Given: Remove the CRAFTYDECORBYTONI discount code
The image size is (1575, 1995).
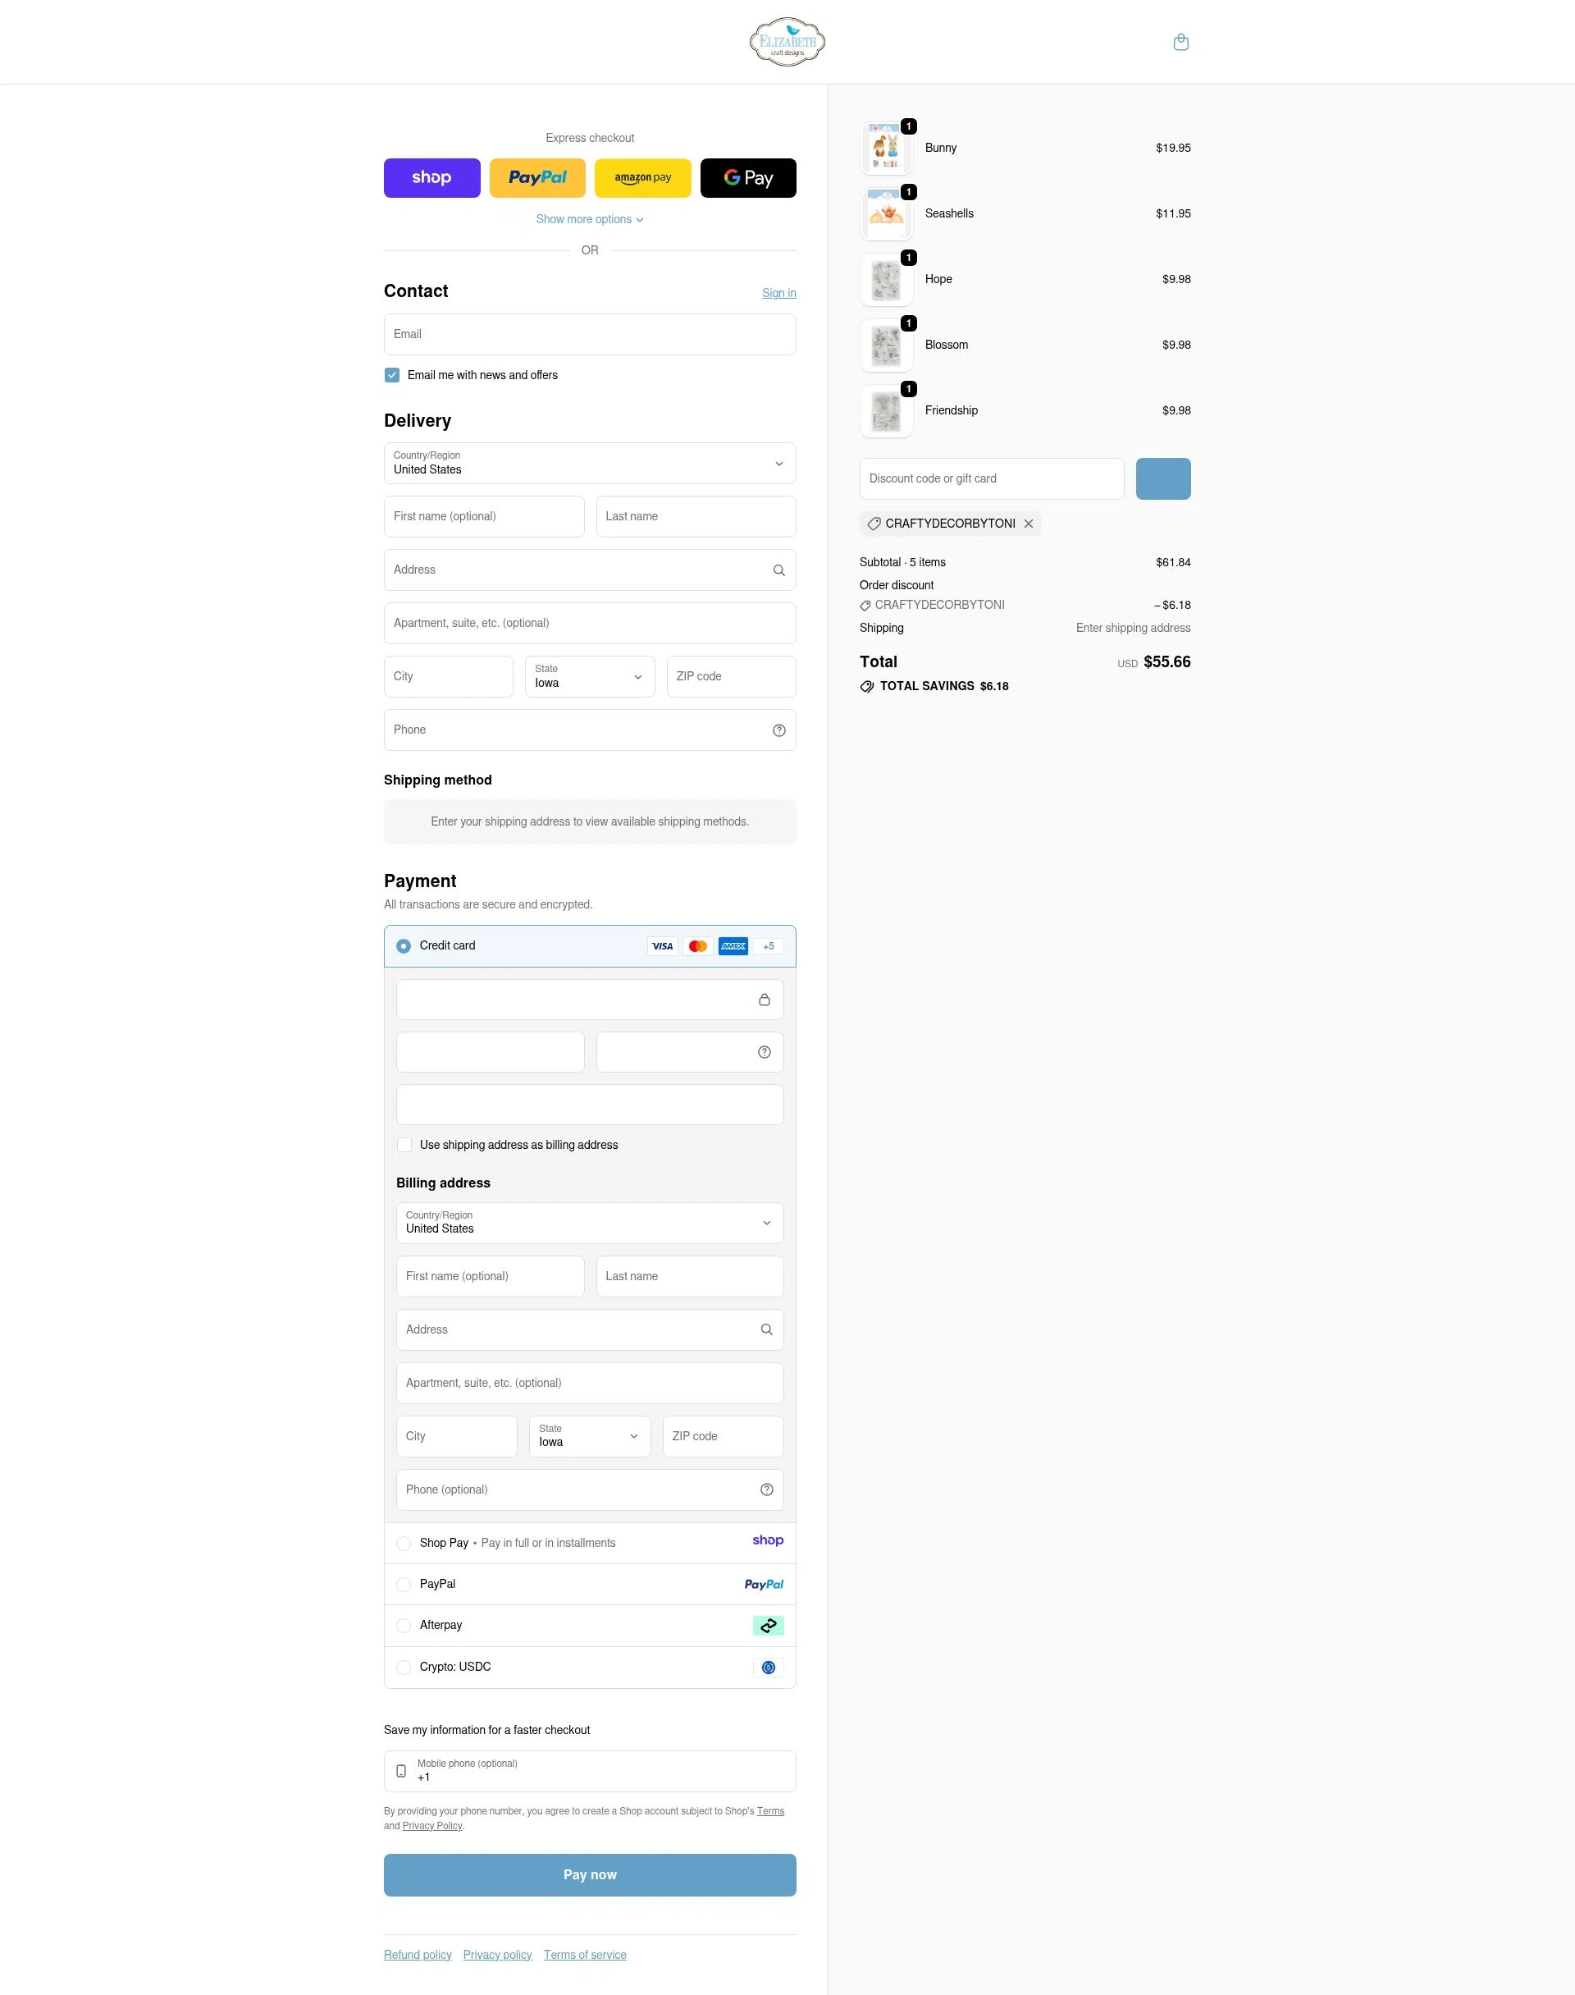Looking at the screenshot, I should click(1028, 524).
